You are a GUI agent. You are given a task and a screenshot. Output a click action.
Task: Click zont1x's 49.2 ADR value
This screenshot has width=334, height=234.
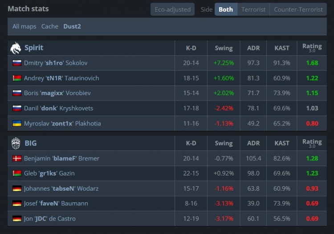[x=253, y=123]
